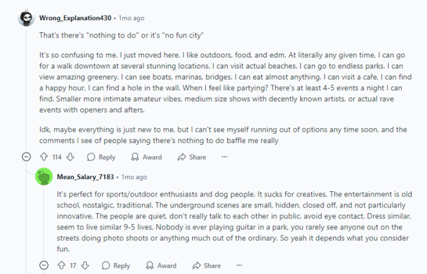Downvote Wrong_Explanation430's comment
The height and width of the screenshot is (274, 427).
[71, 157]
